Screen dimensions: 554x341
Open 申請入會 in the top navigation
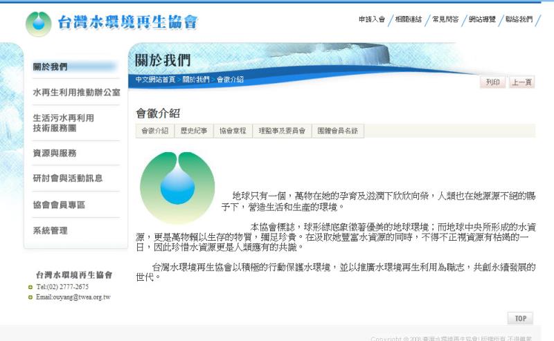point(372,19)
